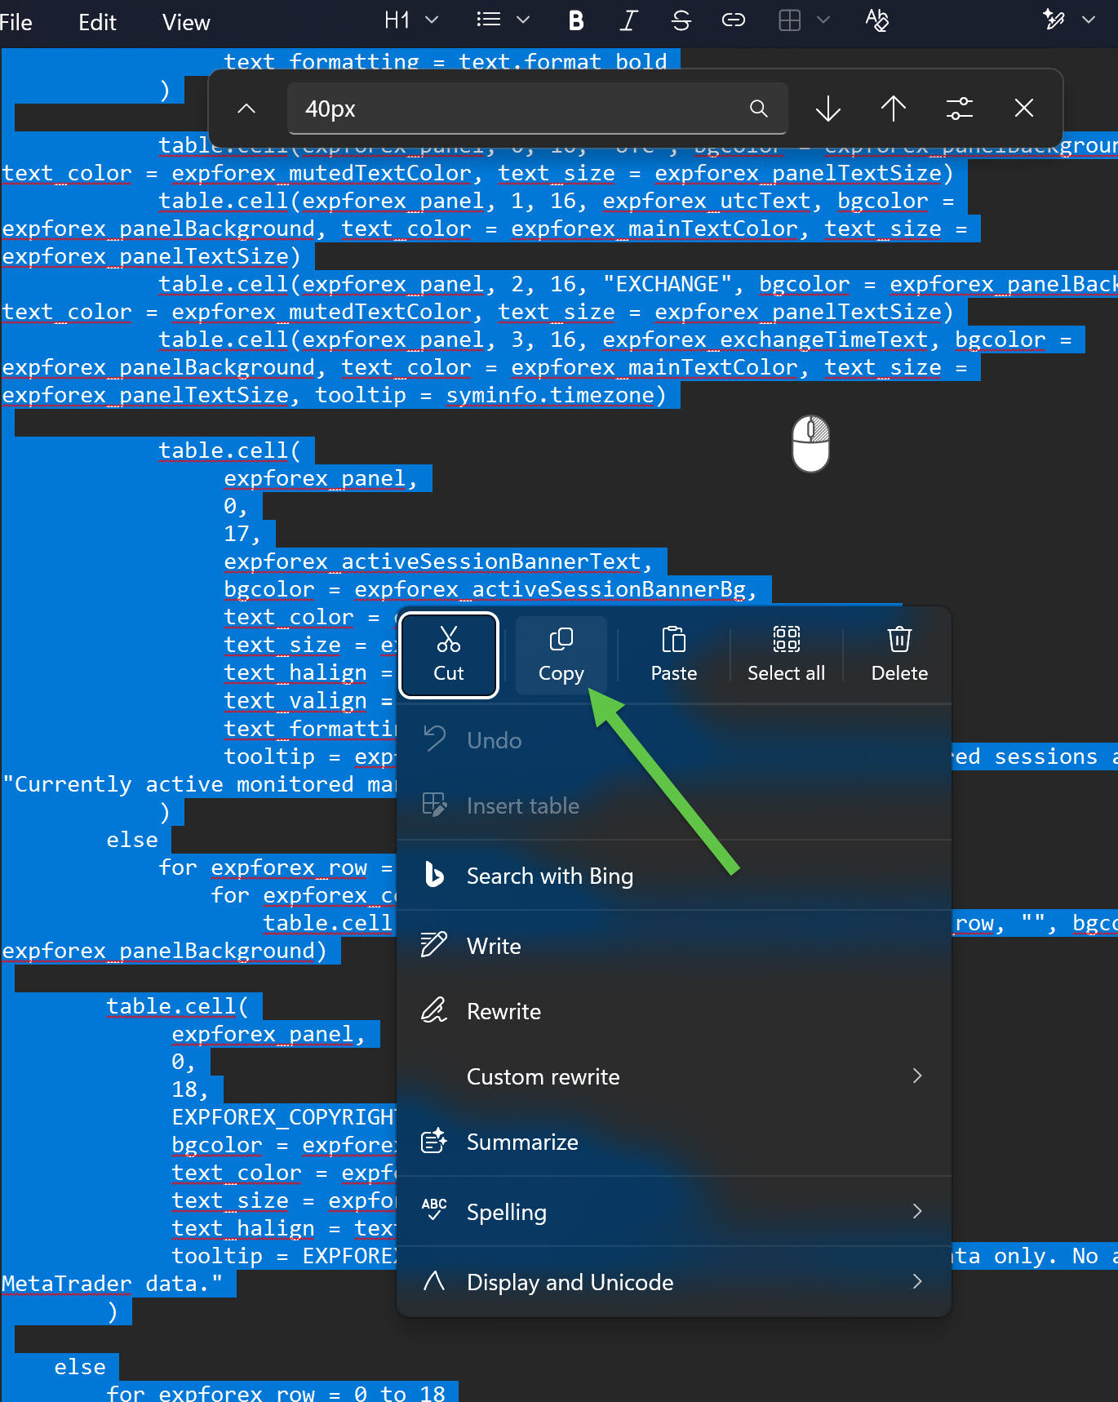This screenshot has width=1118, height=1402.
Task: Click the text 'syminfo.timezone)'
Action: pos(556,395)
